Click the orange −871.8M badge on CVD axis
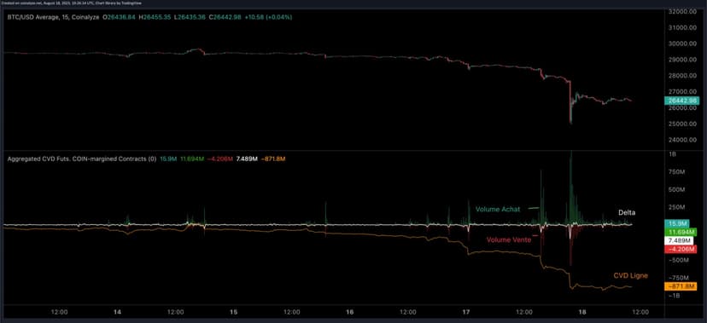Viewport: 707px width, 323px height. click(x=681, y=286)
